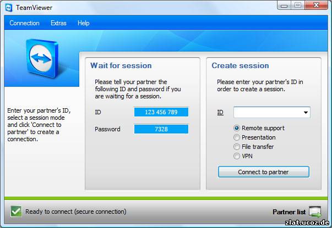Open the Help menu

[x=84, y=23]
